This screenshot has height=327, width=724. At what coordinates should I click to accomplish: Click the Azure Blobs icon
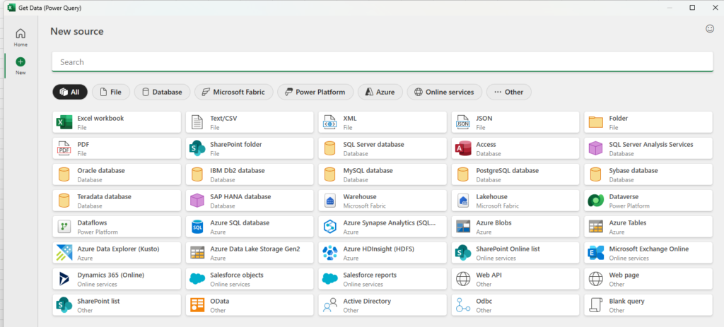462,227
